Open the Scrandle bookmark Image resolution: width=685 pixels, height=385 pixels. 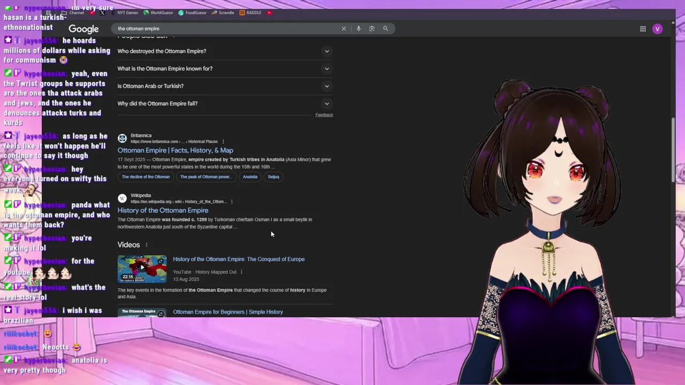coord(223,13)
